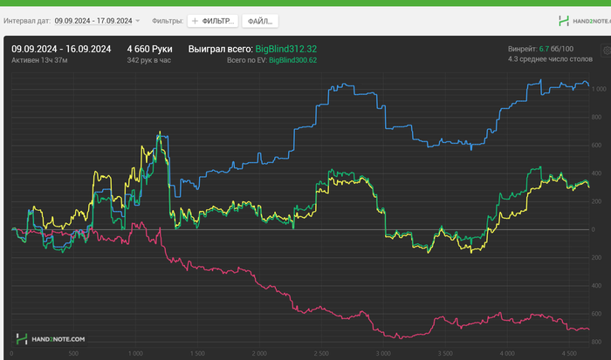Add a new filter with ФИЛЬТР button
Image resolution: width=611 pixels, height=360 pixels.
pyautogui.click(x=213, y=21)
